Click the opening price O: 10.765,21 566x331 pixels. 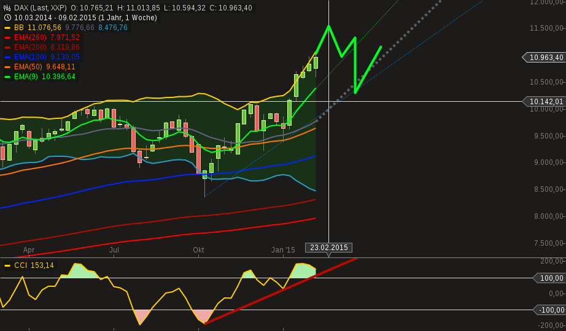(x=91, y=8)
